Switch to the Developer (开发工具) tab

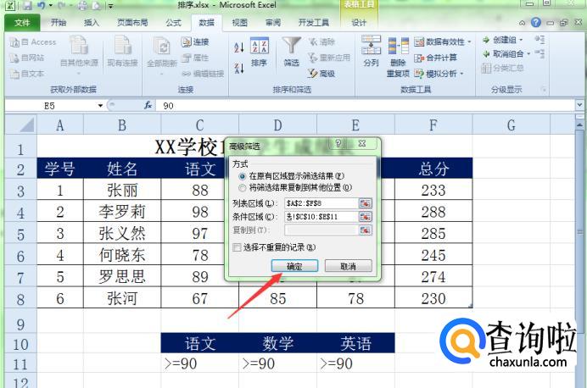pyautogui.click(x=313, y=22)
